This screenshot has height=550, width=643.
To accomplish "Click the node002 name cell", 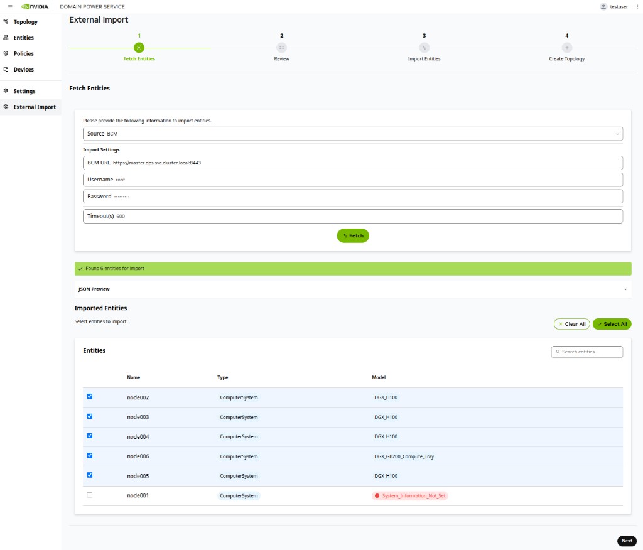I will [x=138, y=397].
